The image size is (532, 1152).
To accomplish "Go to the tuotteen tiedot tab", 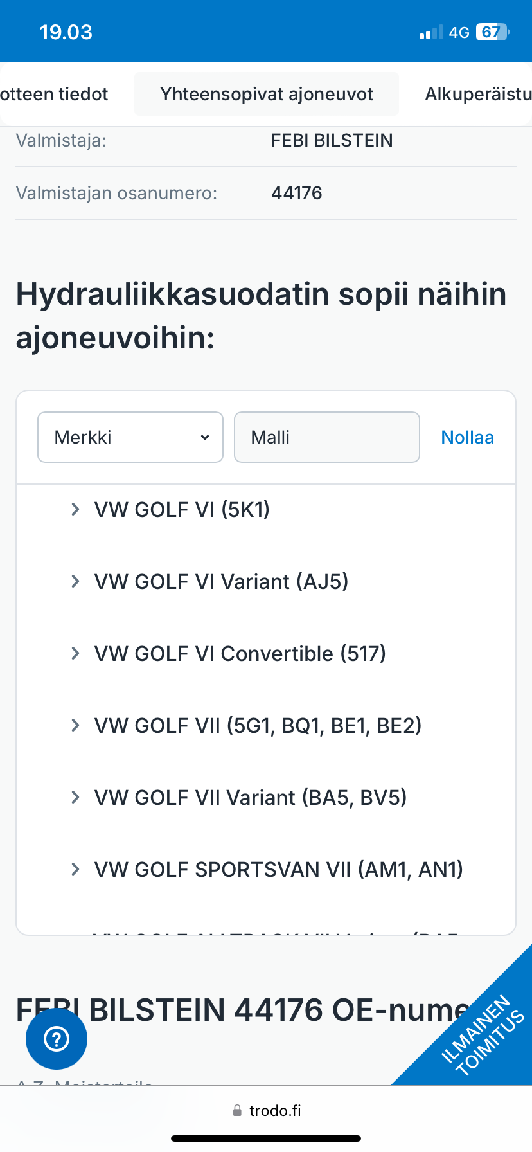I will [x=55, y=94].
